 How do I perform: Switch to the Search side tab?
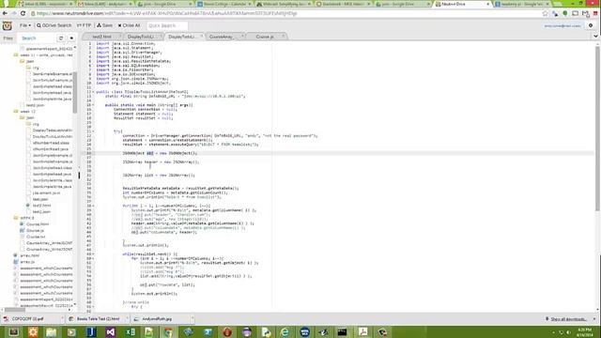[x=29, y=38]
